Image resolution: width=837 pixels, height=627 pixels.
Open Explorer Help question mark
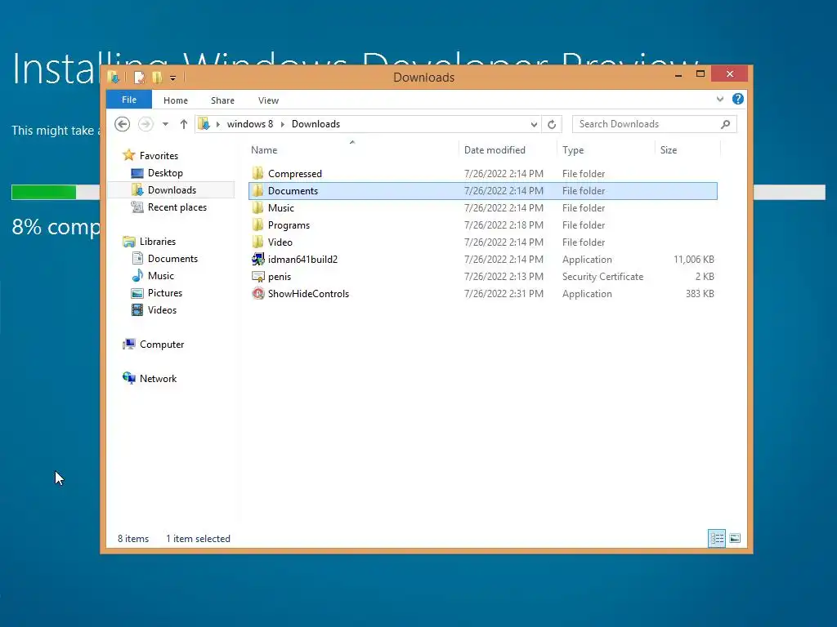(738, 99)
